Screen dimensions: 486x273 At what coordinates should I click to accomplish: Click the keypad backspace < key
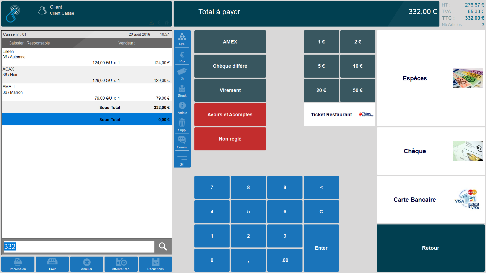321,187
